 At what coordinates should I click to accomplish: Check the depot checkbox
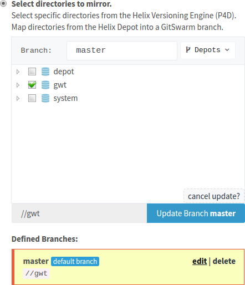[x=32, y=72]
